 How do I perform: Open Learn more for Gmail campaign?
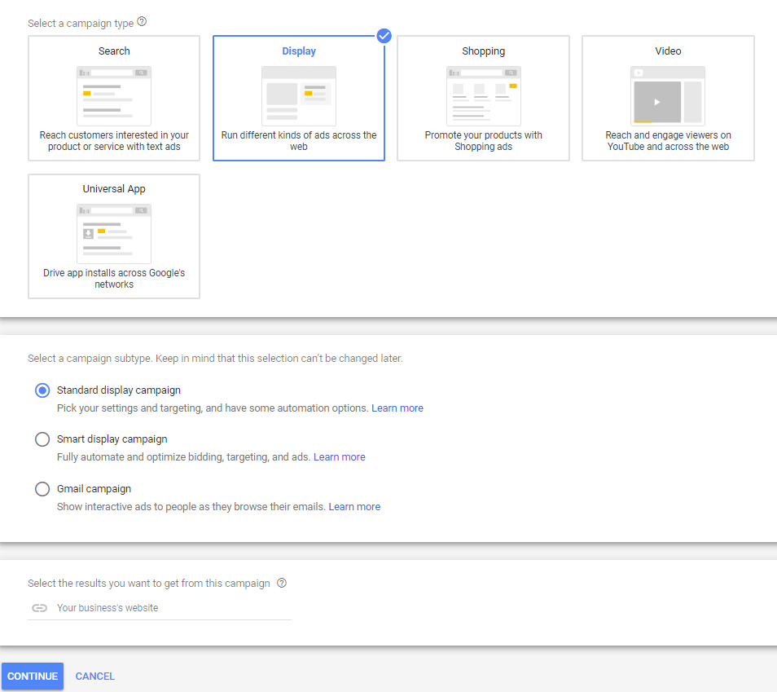[x=354, y=506]
